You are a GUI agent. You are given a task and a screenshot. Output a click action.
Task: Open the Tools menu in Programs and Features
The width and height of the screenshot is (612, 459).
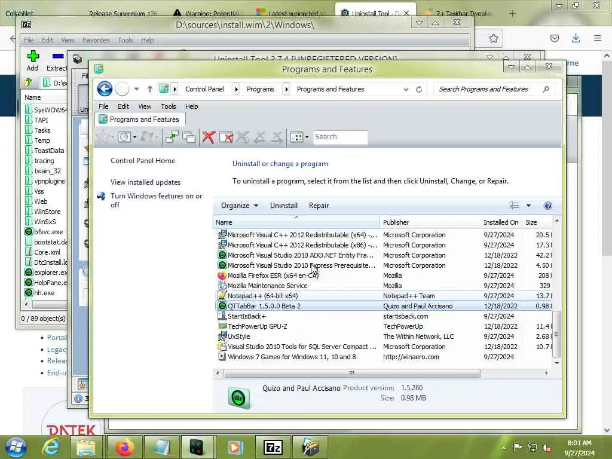tap(168, 106)
